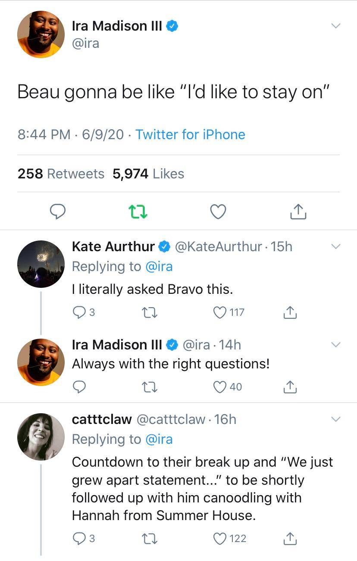Share Kate Aurthur's reply
The height and width of the screenshot is (561, 357).
[x=290, y=312]
